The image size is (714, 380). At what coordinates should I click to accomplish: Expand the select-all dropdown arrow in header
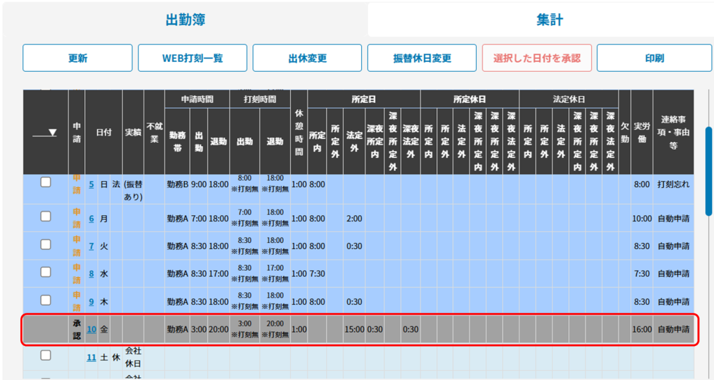(52, 132)
